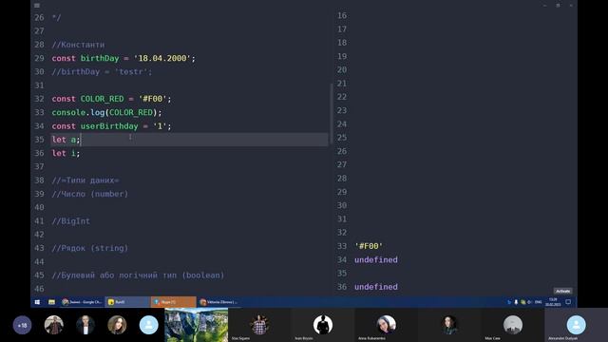608x342 pixels.
Task: Switch to the RunJS taskbar button
Action: 127,302
